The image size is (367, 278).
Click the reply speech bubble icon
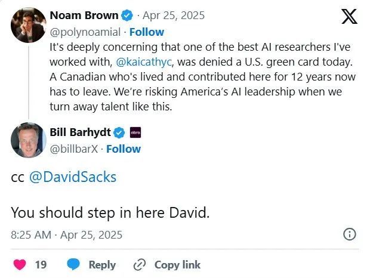pyautogui.click(x=73, y=264)
